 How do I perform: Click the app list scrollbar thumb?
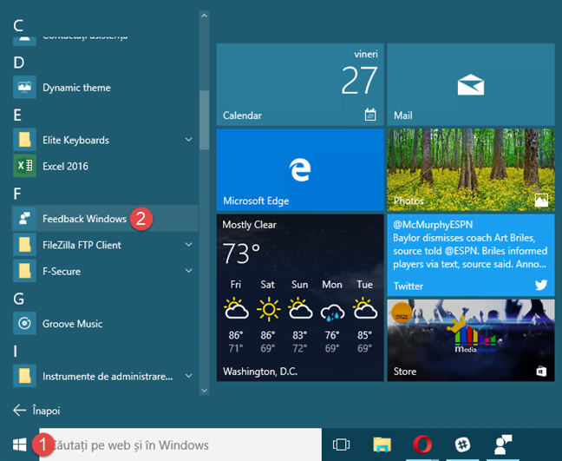coord(205,120)
